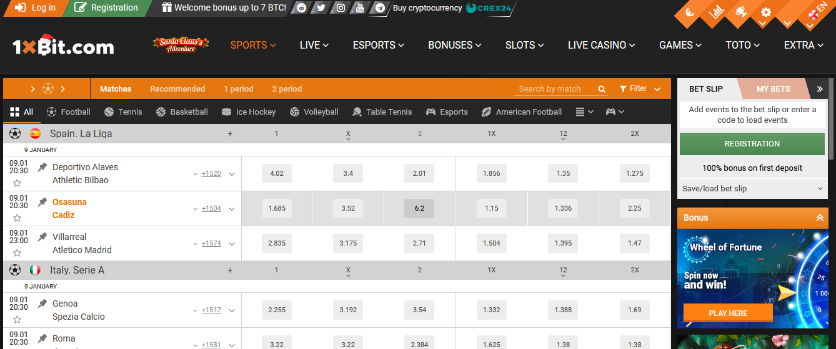This screenshot has width=836, height=349.
Task: Click PLAY HERE on Wheel of Fortune
Action: pyautogui.click(x=728, y=313)
